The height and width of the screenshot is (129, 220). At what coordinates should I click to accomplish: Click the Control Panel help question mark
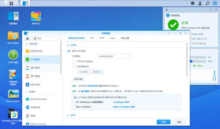pyautogui.click(x=169, y=33)
